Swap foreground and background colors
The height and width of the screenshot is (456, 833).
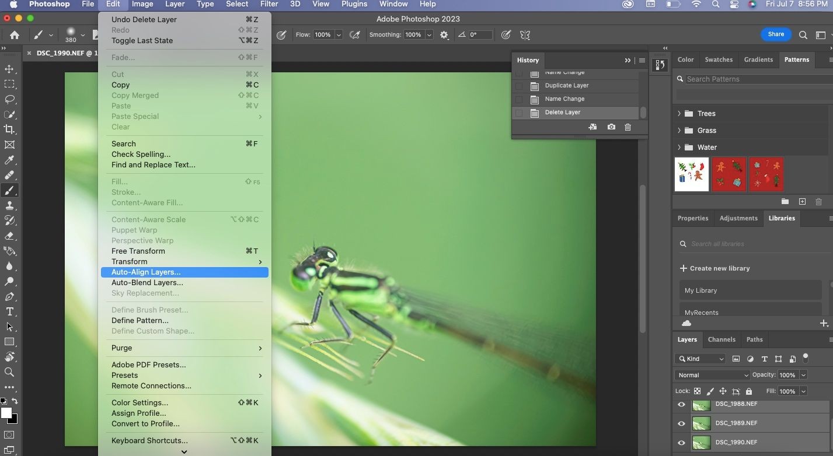[15, 401]
